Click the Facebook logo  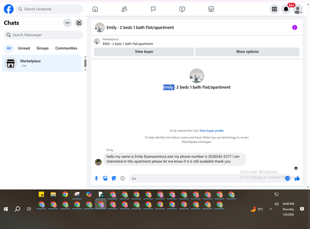(x=9, y=9)
